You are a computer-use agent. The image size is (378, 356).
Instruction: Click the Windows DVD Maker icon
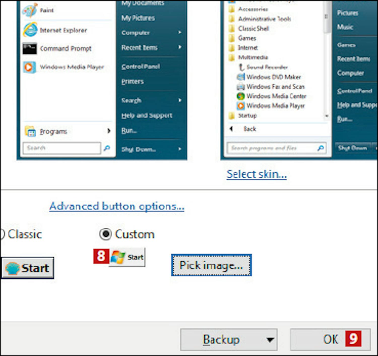coord(241,77)
